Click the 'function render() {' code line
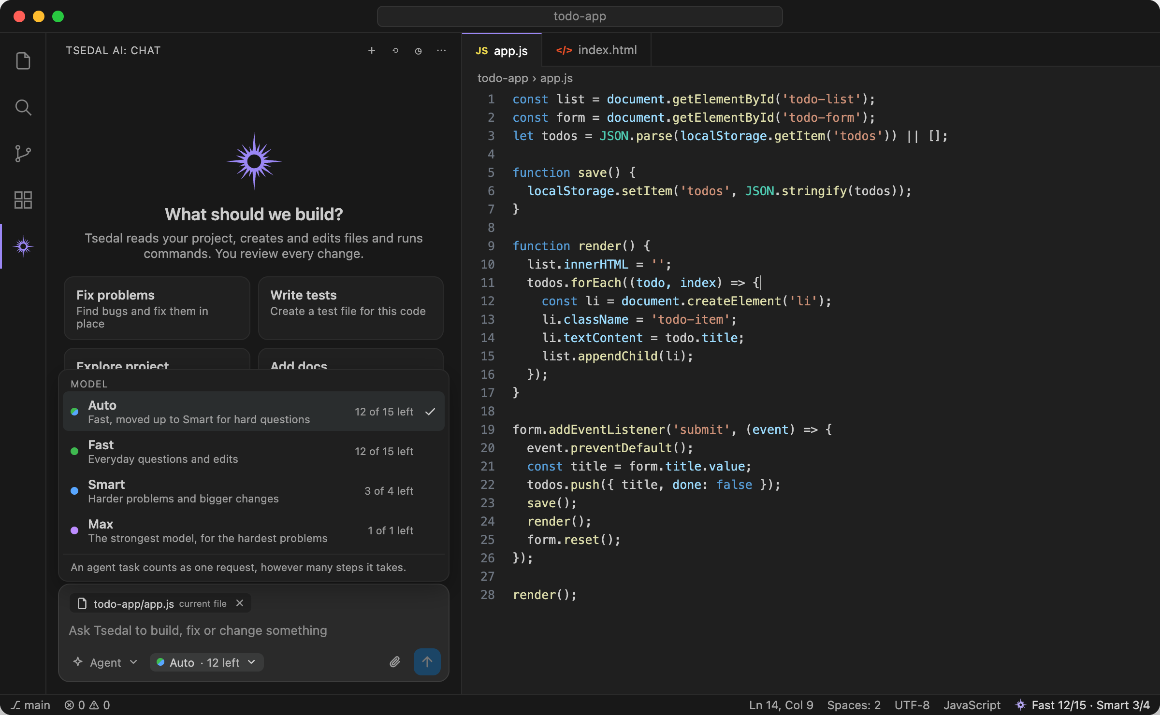The height and width of the screenshot is (715, 1160). (x=581, y=246)
